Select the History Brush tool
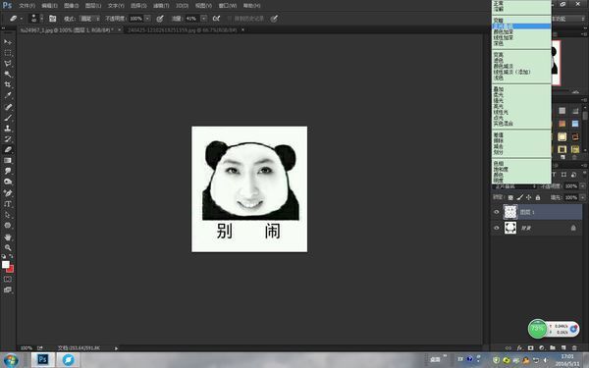Image resolution: width=589 pixels, height=368 pixels. [x=8, y=139]
